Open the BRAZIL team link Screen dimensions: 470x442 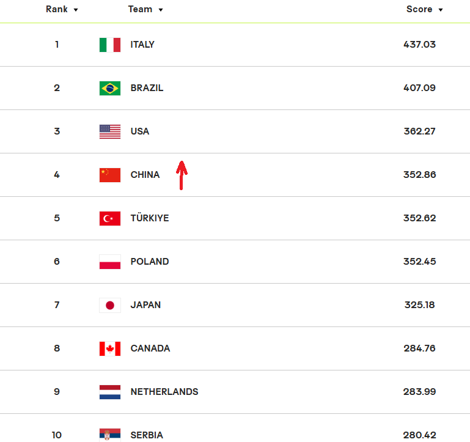[x=147, y=88]
